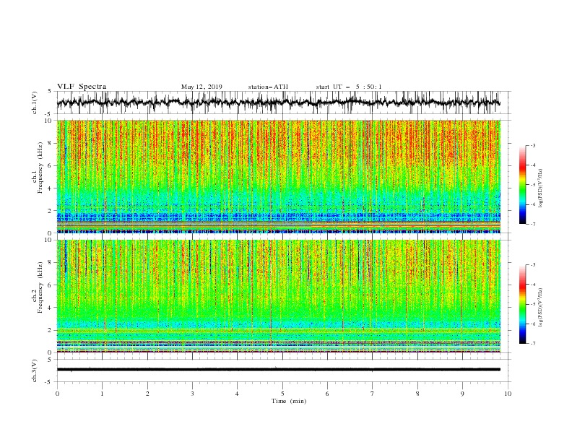Image resolution: width=572 pixels, height=442 pixels.
Task: Click the ch.3(V) flat waveform trace
Action: [x=278, y=370]
